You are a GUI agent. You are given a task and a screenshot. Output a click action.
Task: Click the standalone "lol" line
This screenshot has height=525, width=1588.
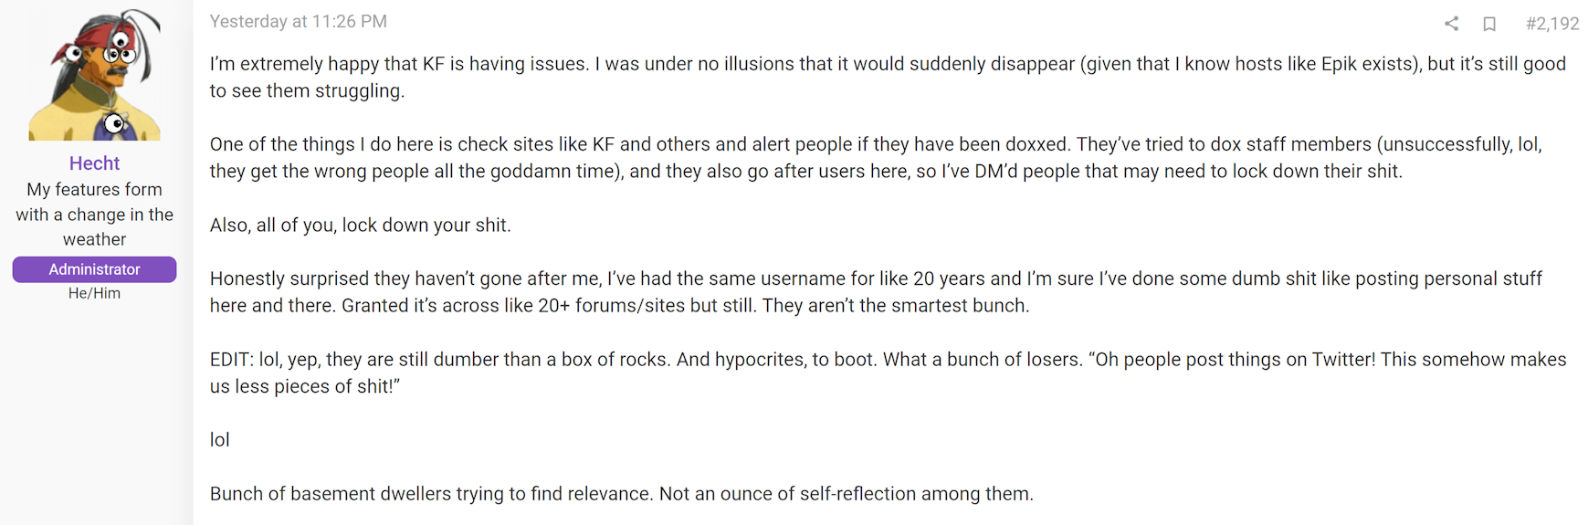(220, 440)
